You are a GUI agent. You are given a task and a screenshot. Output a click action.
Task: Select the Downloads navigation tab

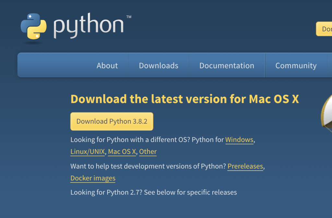pos(158,65)
